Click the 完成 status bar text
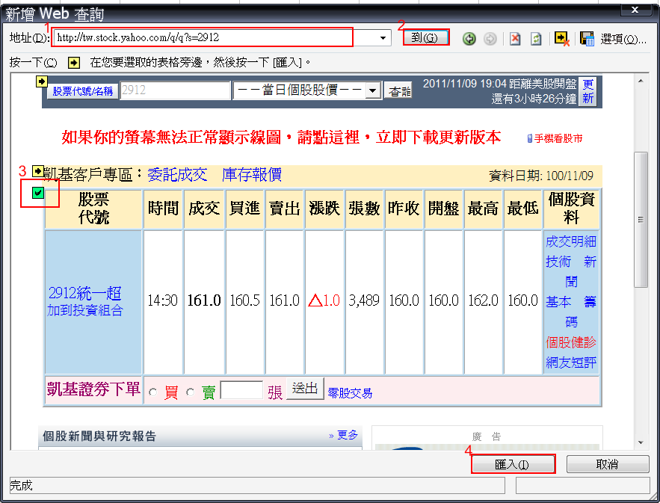 pos(21,485)
